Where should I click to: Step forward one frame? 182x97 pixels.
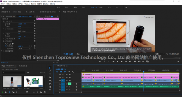126,62
